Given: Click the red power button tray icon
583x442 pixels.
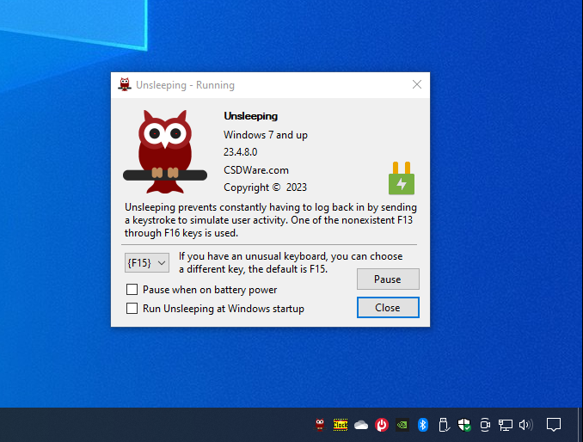Looking at the screenshot, I should coord(382,425).
